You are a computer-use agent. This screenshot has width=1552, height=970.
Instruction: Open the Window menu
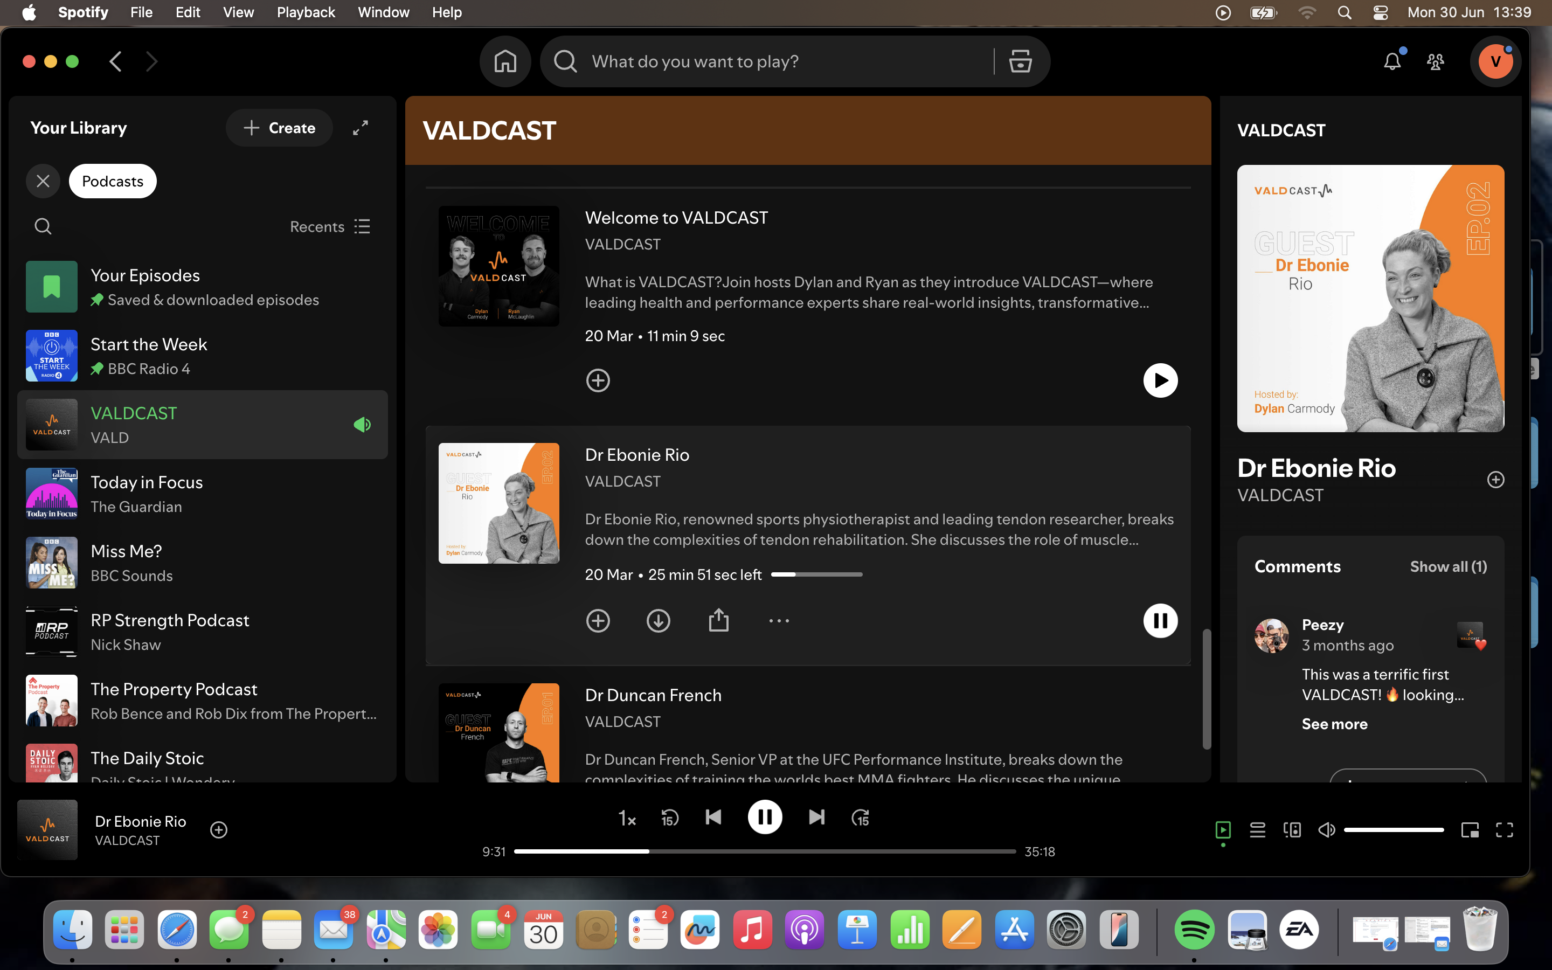pos(384,12)
